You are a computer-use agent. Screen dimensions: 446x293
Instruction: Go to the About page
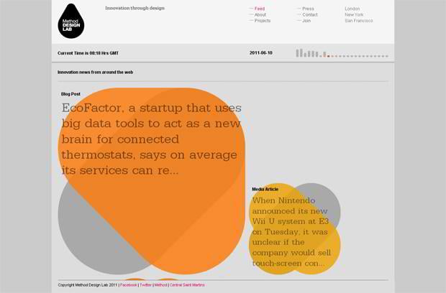point(260,14)
